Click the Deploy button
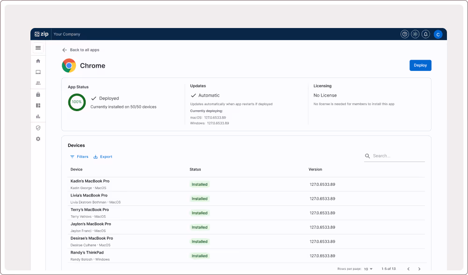 click(x=420, y=65)
